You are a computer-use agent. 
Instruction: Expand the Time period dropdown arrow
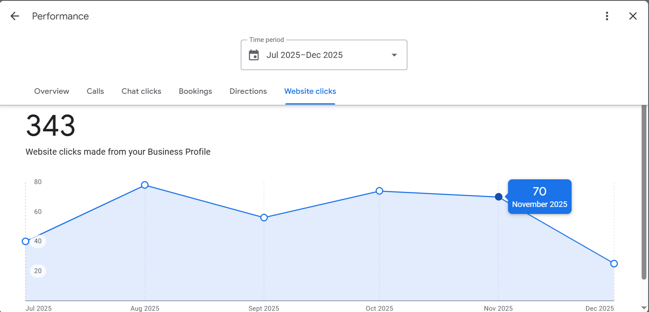click(x=394, y=55)
